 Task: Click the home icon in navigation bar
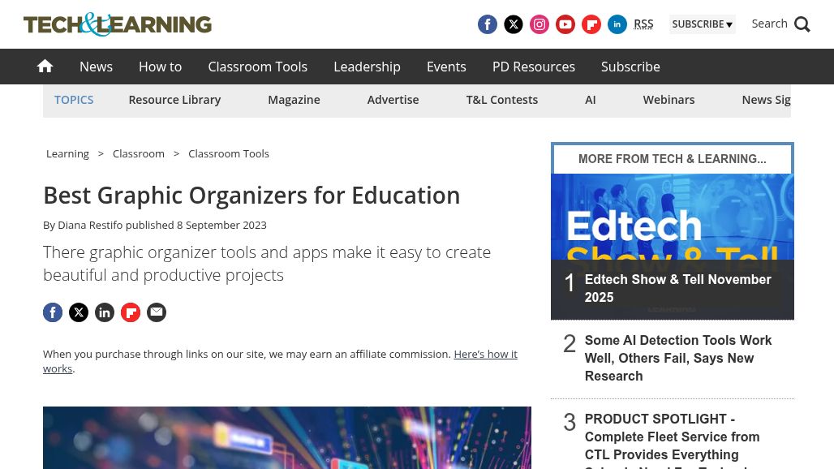(x=45, y=67)
